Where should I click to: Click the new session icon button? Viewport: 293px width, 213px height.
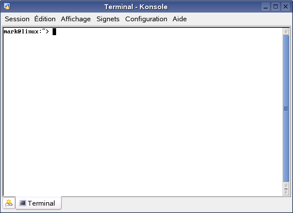coord(9,203)
